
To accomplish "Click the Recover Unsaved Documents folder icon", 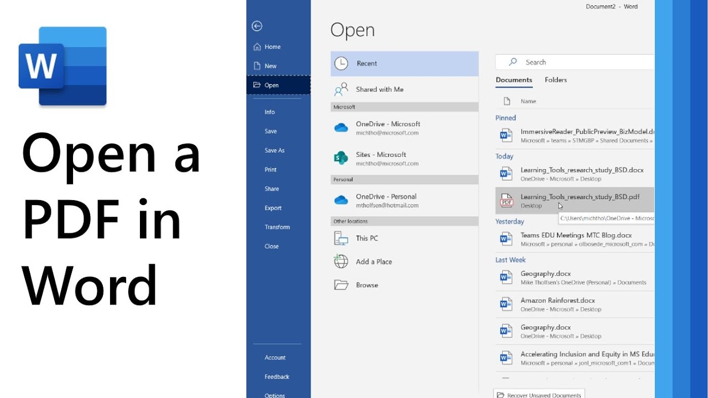I will [501, 395].
